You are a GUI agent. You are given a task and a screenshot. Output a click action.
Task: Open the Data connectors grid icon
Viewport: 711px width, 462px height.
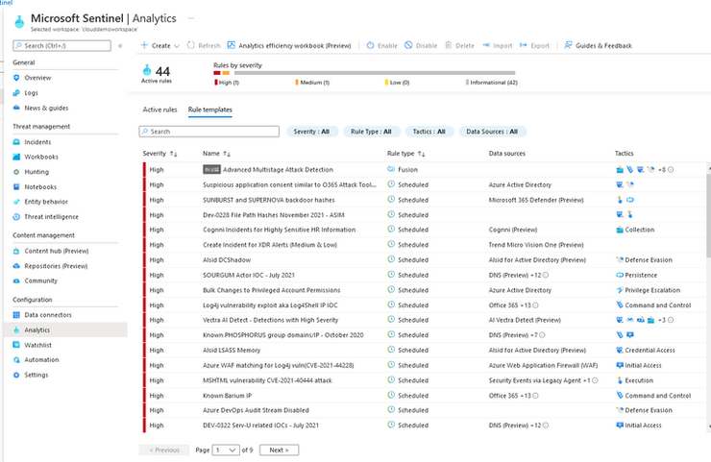[x=16, y=315]
